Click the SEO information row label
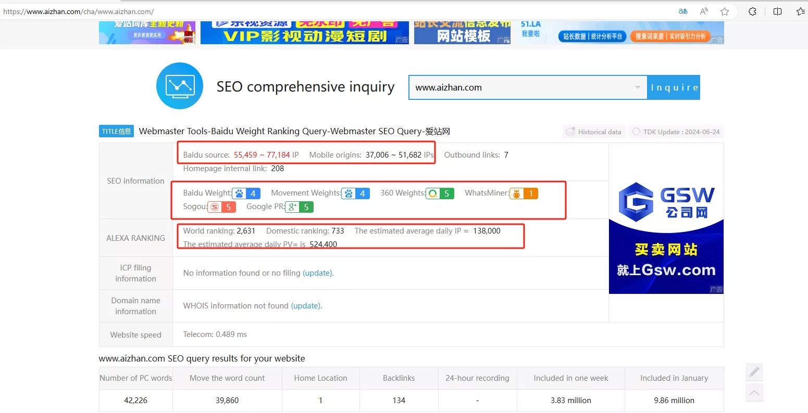The image size is (808, 413). click(135, 181)
